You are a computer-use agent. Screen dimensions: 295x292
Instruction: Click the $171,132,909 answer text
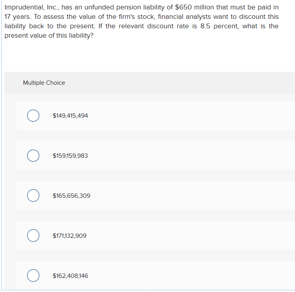[x=69, y=235]
